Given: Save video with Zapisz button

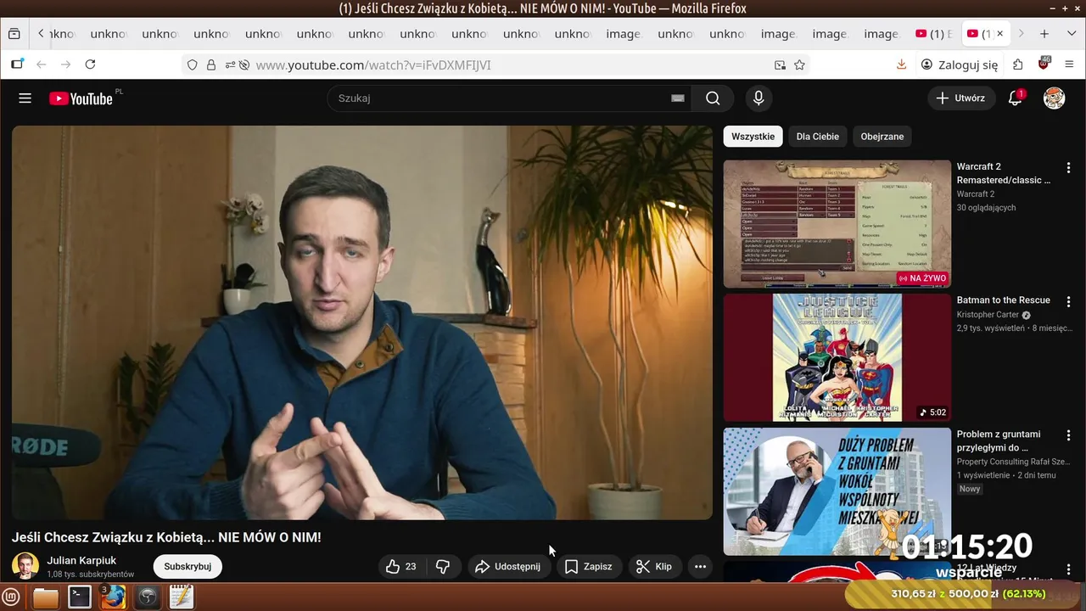Looking at the screenshot, I should pyautogui.click(x=589, y=567).
